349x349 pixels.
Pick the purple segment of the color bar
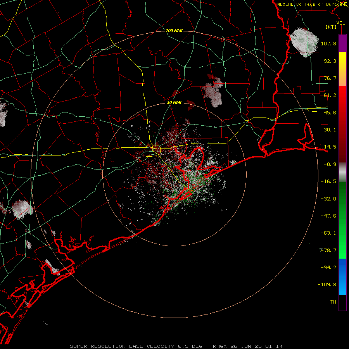[x=342, y=43]
